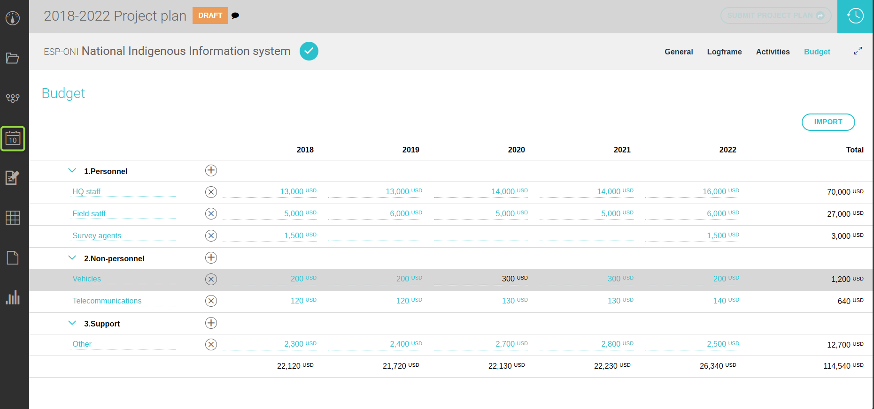Remove the HQ staff budget line

(211, 192)
